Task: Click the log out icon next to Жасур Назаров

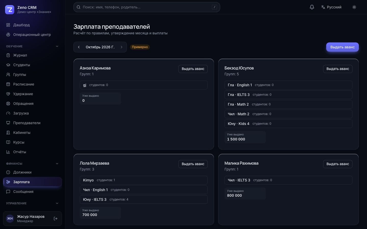Action: point(56,219)
